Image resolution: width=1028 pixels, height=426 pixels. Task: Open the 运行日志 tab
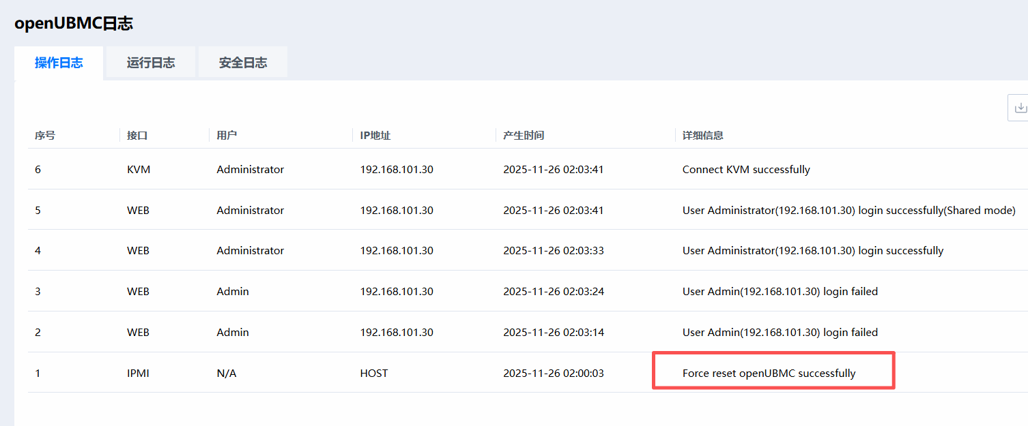pos(151,63)
